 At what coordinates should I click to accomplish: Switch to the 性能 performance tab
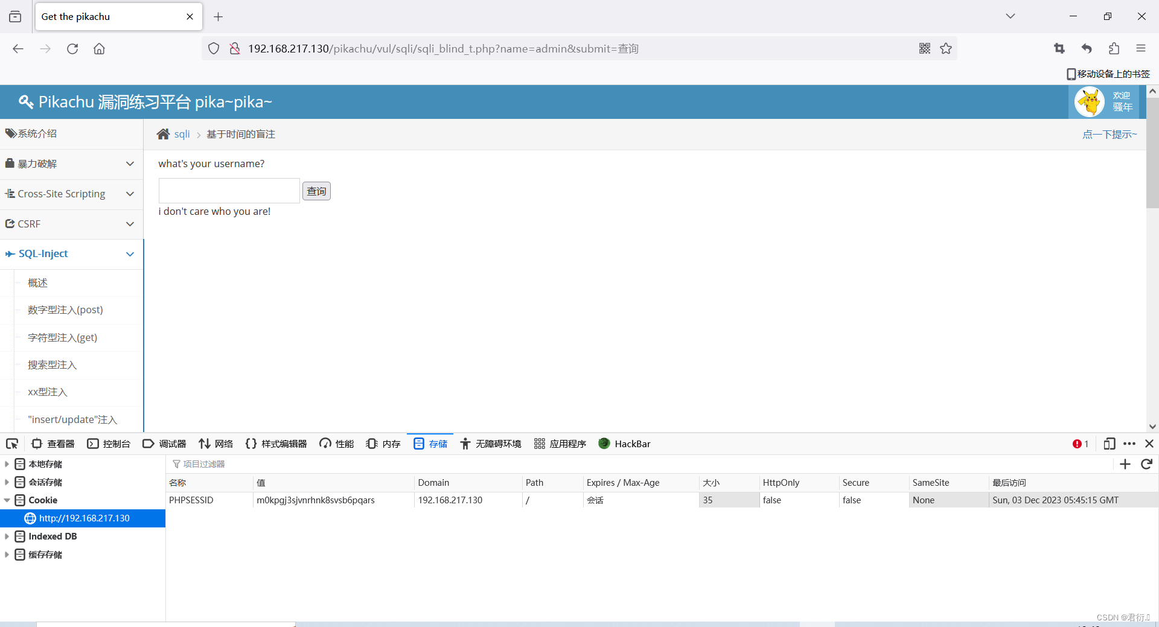click(x=337, y=444)
